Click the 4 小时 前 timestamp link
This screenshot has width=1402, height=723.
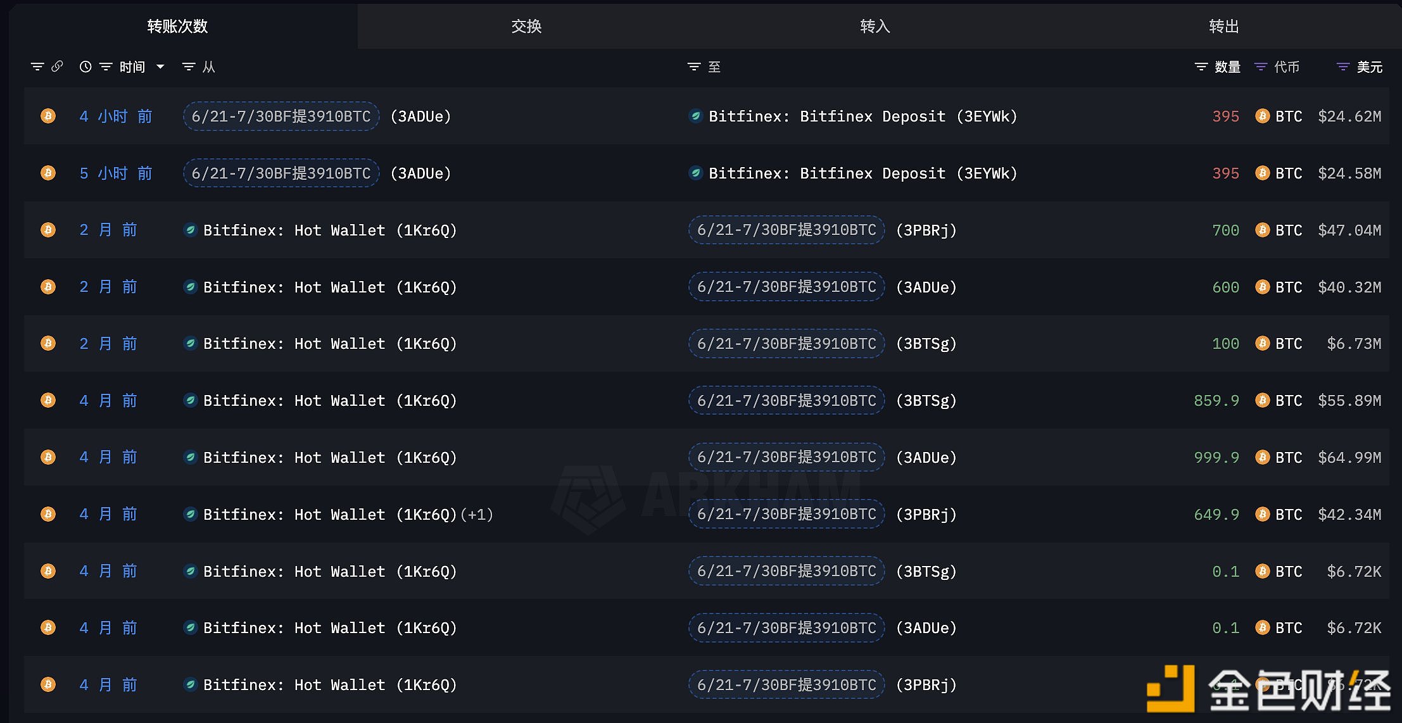116,116
